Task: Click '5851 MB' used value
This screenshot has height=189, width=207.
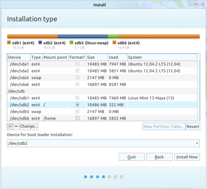Action: point(117,71)
